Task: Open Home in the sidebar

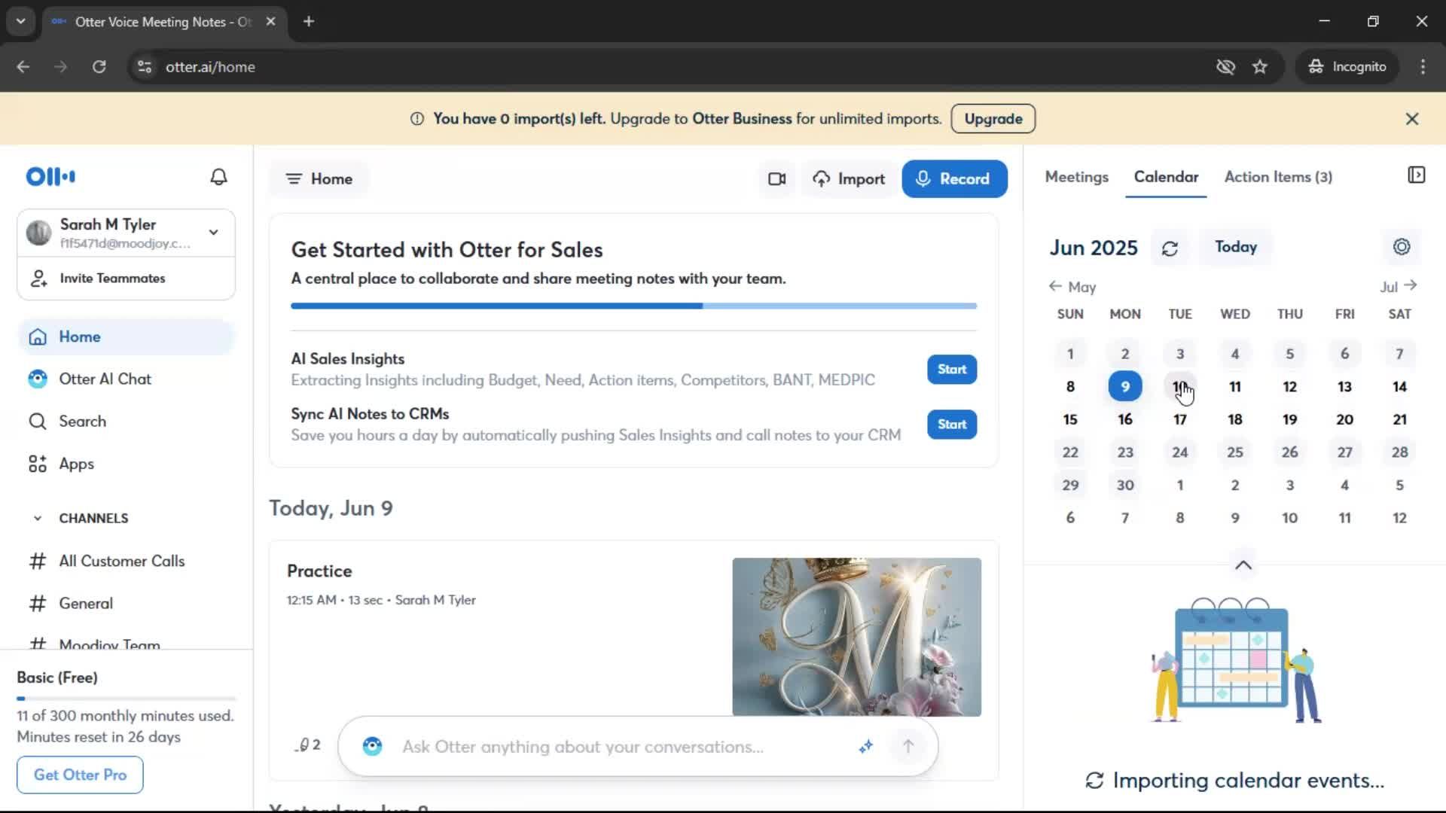Action: [126, 337]
